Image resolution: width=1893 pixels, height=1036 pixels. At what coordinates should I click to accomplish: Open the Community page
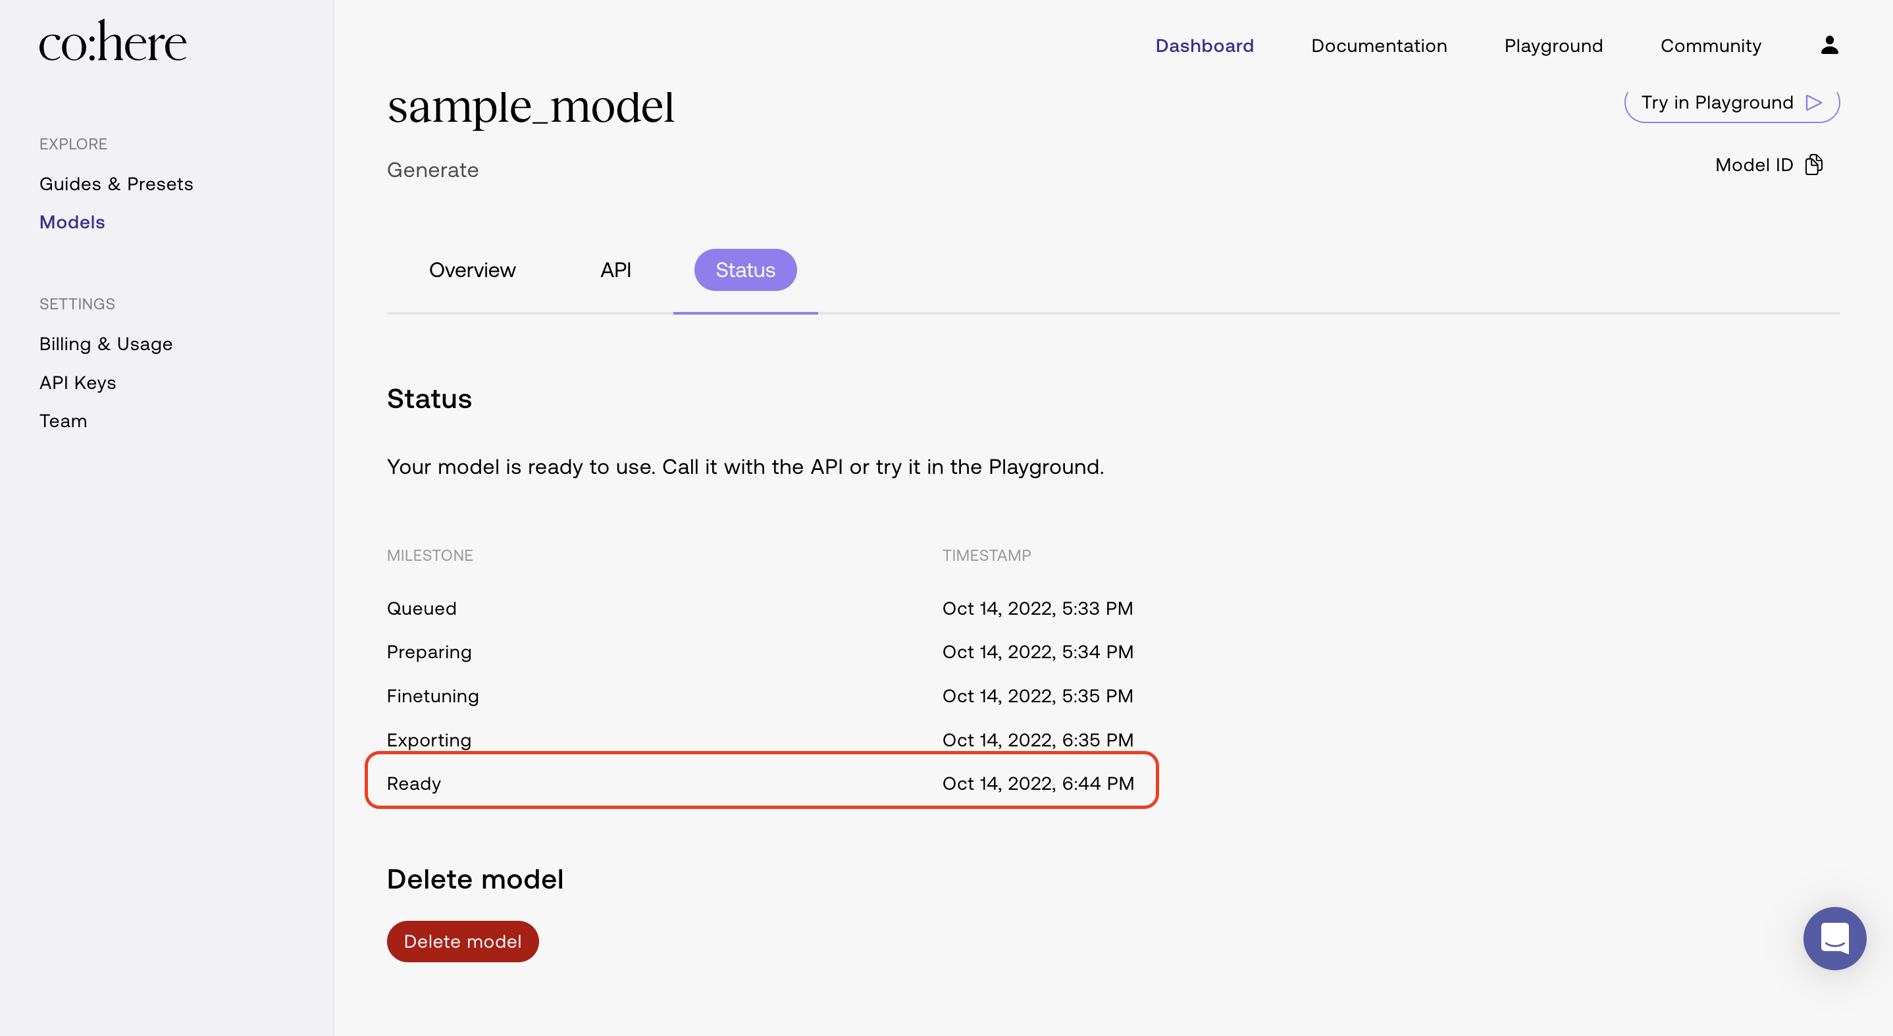click(x=1710, y=45)
